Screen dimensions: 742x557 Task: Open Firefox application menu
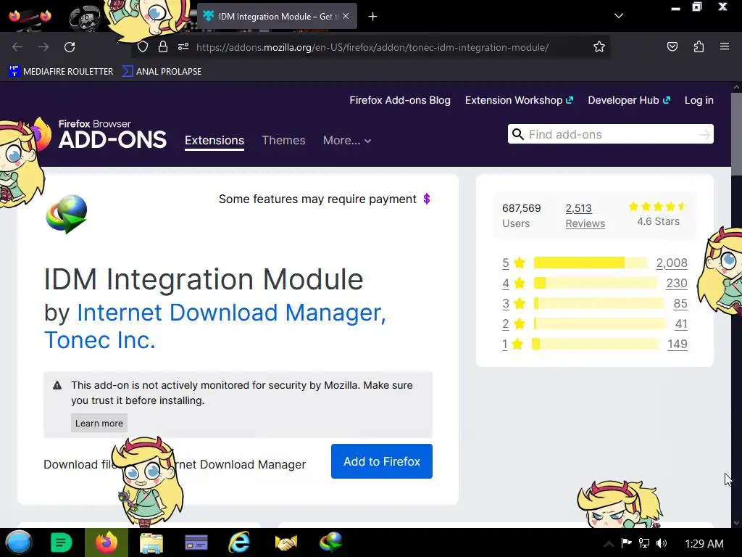725,46
